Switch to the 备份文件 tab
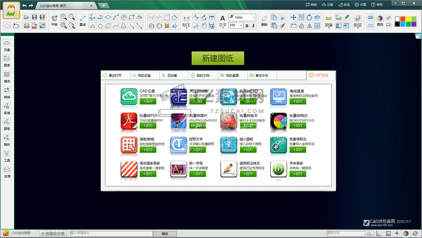The image size is (422, 238). (262, 75)
